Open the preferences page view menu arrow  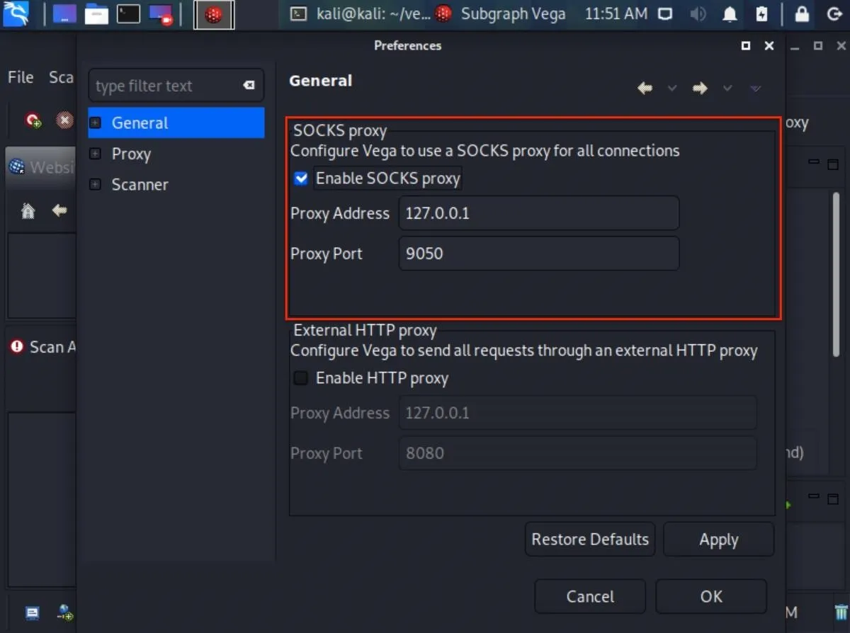[x=756, y=89]
